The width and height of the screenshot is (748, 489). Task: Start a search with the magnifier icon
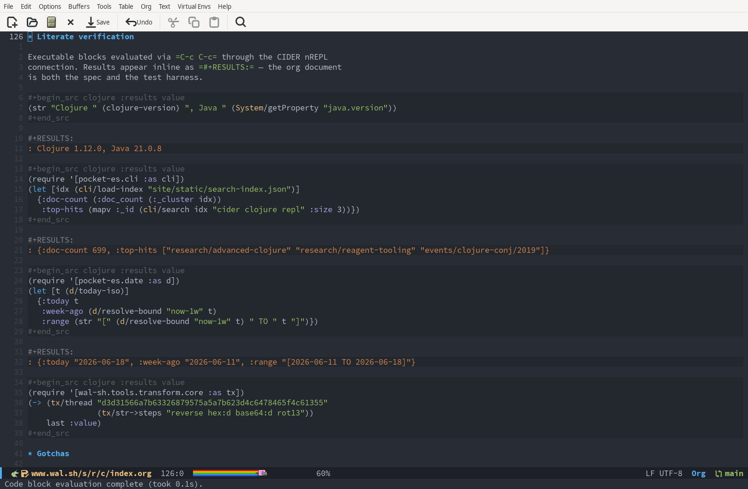(x=241, y=22)
